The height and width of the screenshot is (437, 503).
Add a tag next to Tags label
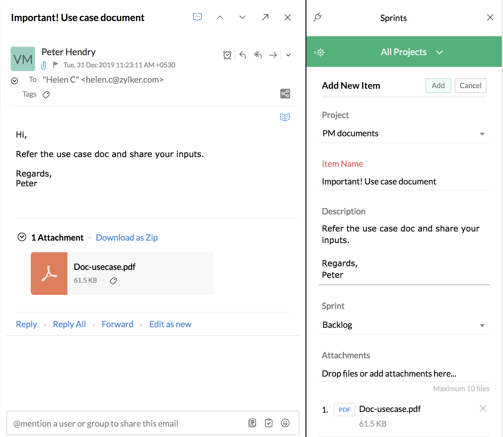tap(46, 95)
